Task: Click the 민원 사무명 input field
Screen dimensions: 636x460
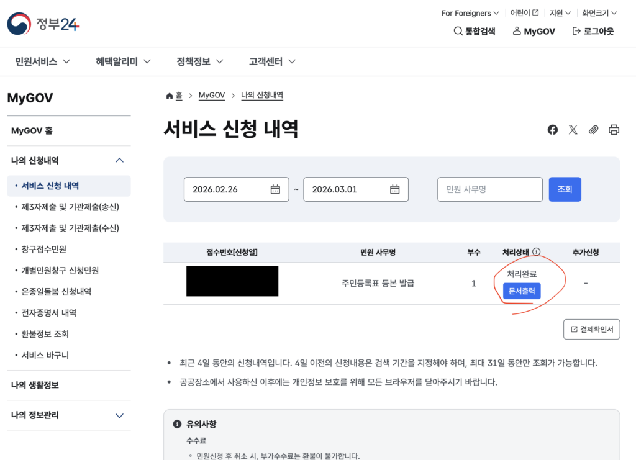Action: [x=490, y=189]
